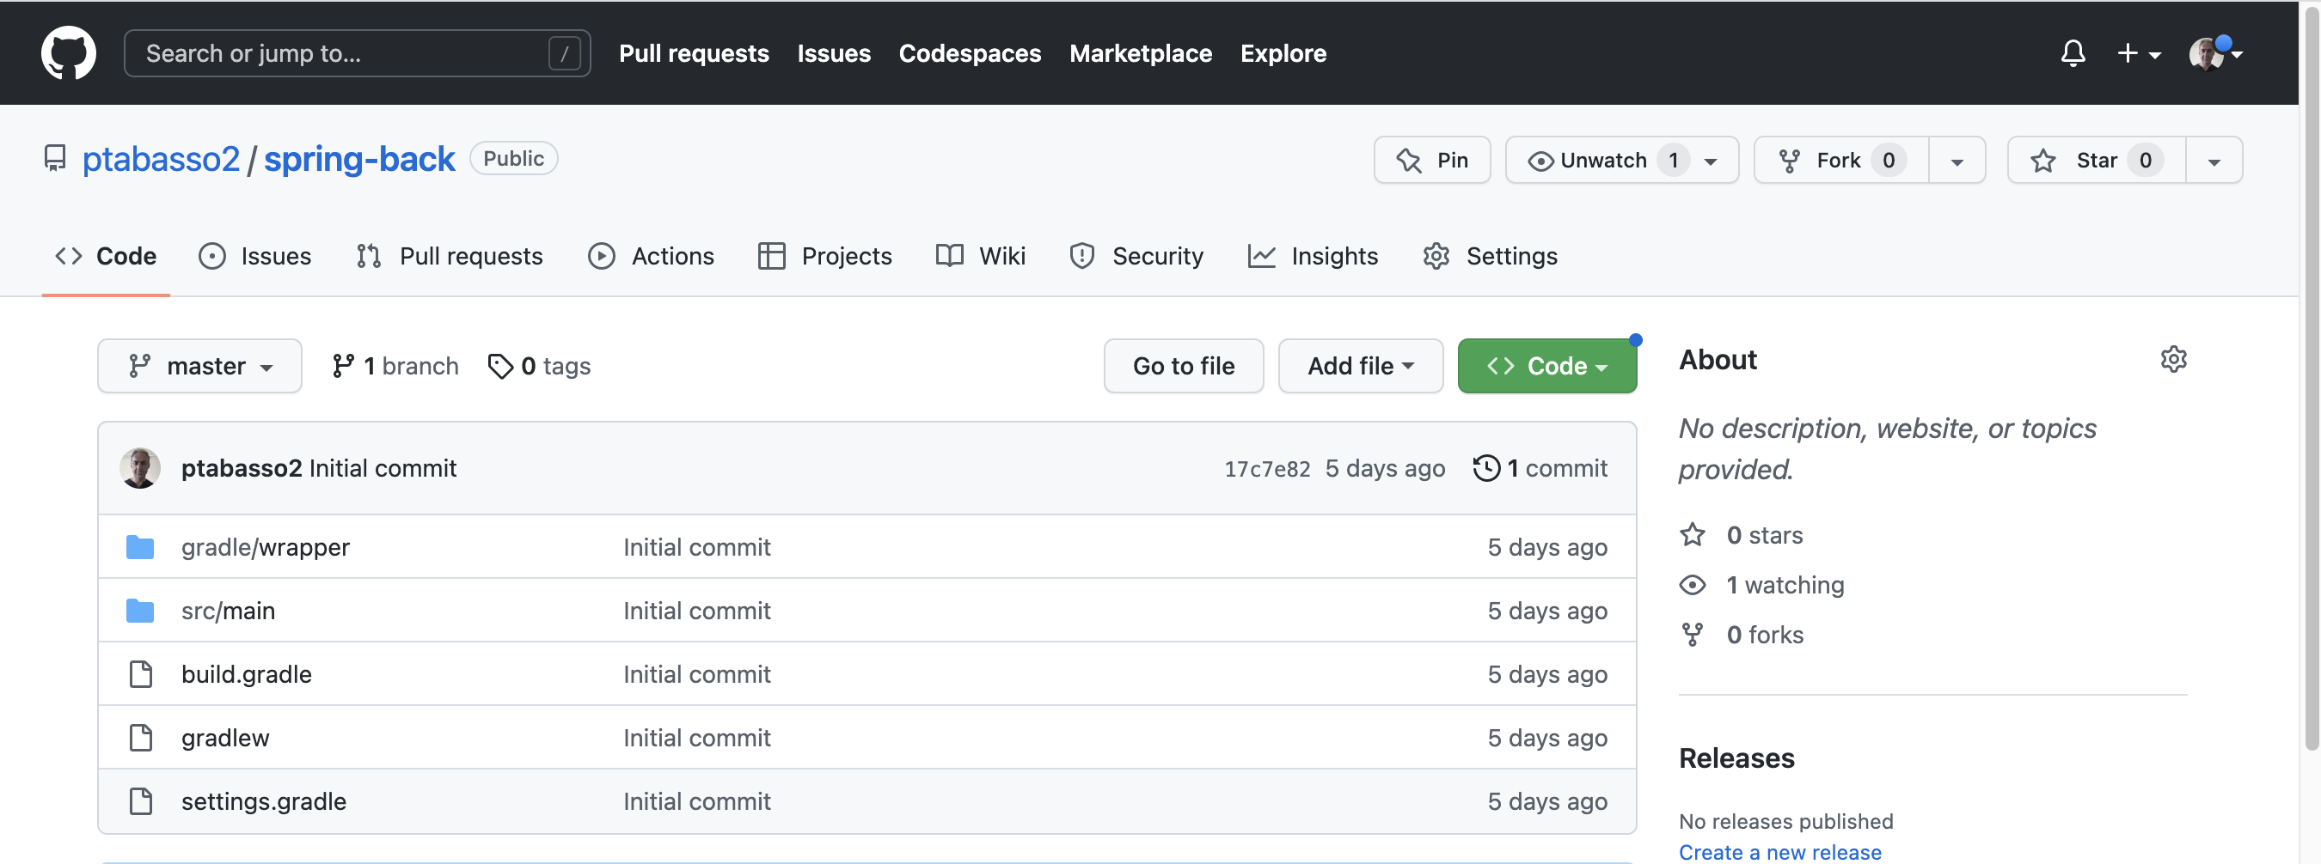View the 0 forks link

click(x=1742, y=636)
